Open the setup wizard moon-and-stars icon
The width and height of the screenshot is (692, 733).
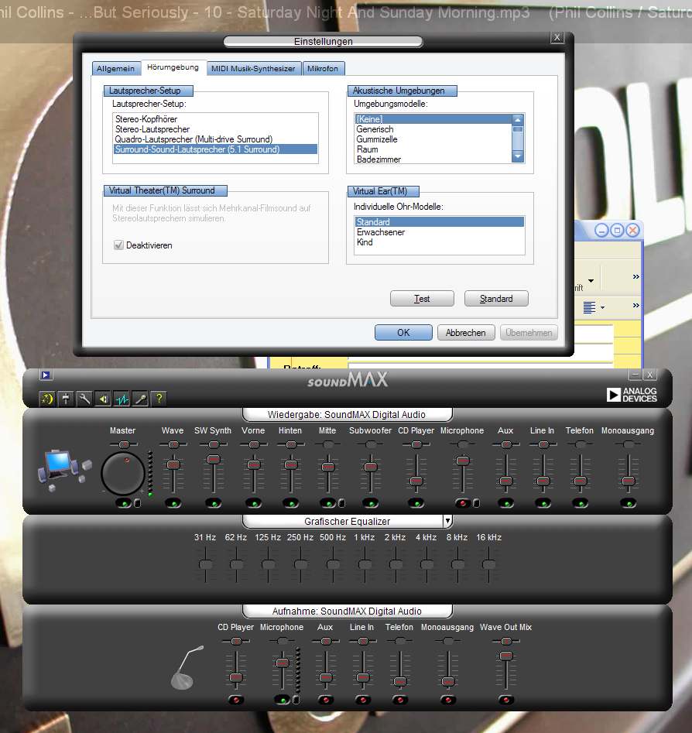click(46, 399)
